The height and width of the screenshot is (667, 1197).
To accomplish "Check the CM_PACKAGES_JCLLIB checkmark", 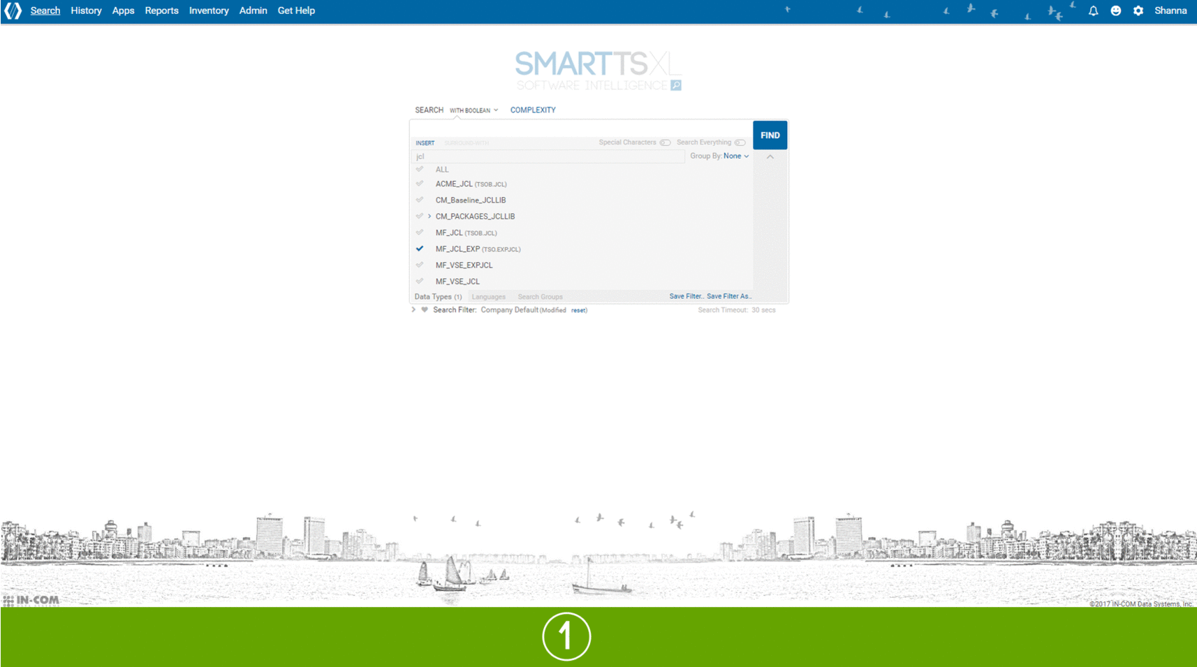I will point(420,216).
